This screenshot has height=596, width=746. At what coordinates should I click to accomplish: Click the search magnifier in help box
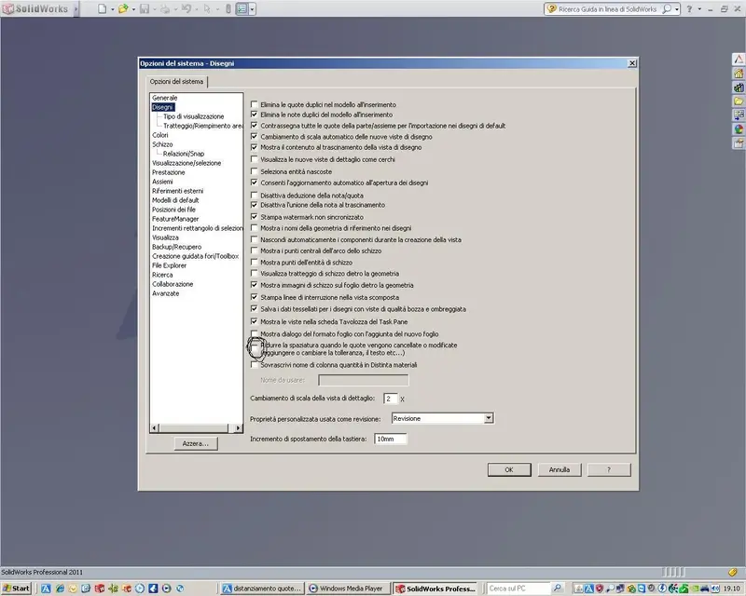[x=667, y=9]
